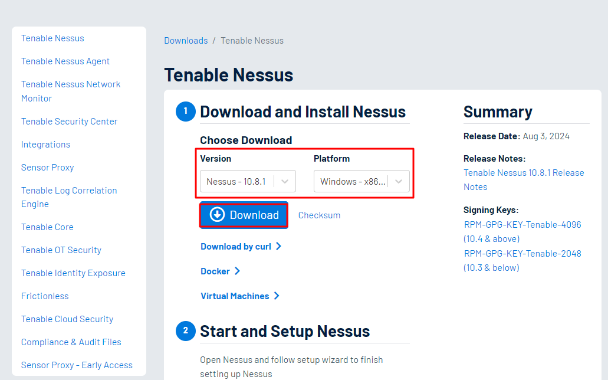Open the Platform dropdown showing Windows - x86
608x380 pixels.
coord(361,181)
